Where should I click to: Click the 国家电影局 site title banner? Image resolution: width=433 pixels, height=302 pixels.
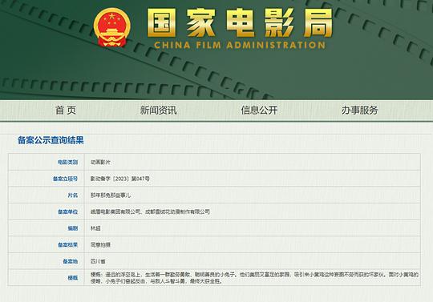(240, 23)
